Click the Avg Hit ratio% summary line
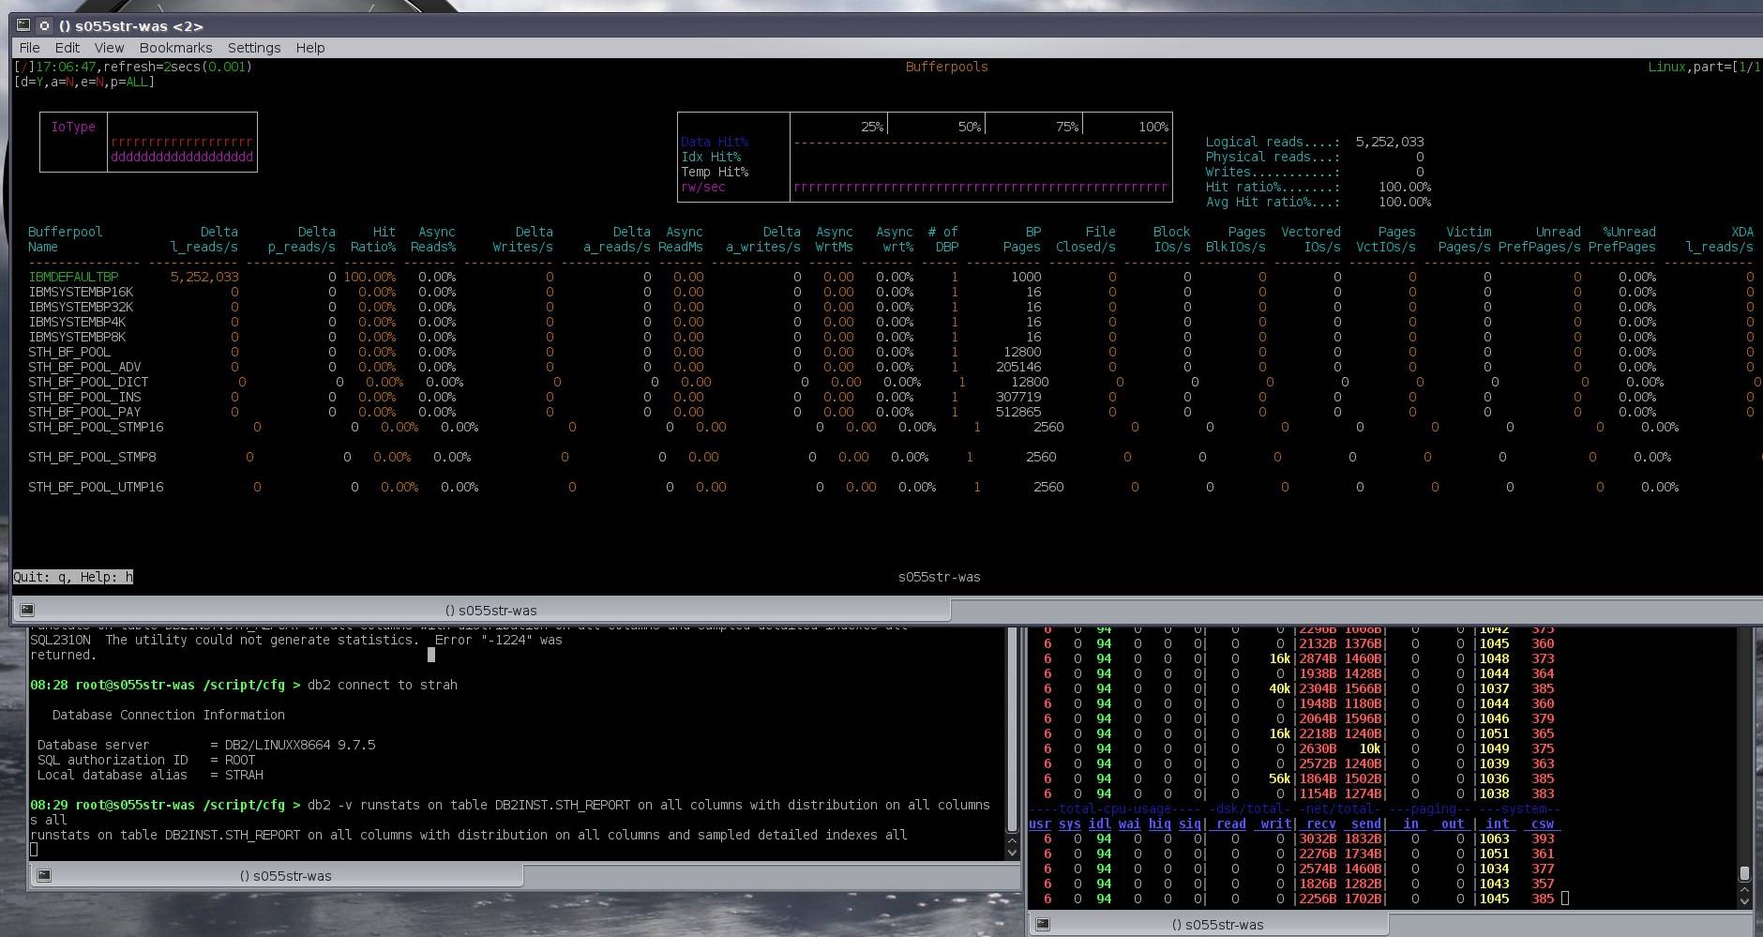Viewport: 1763px width, 937px height. click(x=1318, y=202)
